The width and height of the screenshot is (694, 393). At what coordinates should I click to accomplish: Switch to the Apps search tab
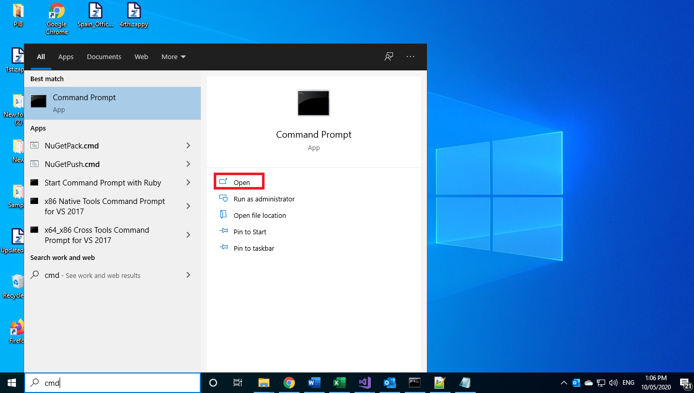66,57
